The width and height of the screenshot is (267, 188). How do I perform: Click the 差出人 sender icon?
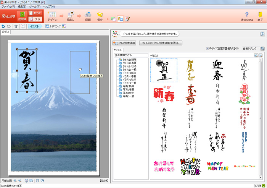[x=71, y=15]
